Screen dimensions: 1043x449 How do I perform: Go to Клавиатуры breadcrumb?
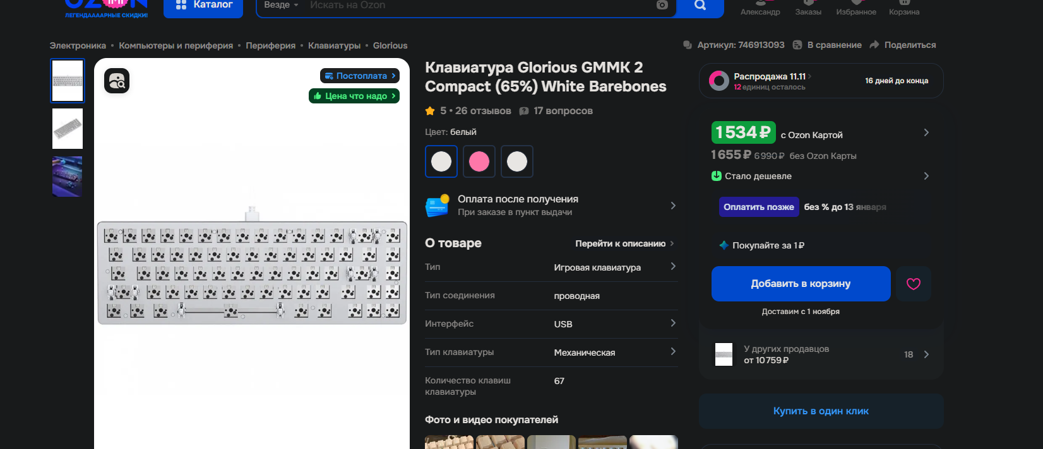(334, 45)
